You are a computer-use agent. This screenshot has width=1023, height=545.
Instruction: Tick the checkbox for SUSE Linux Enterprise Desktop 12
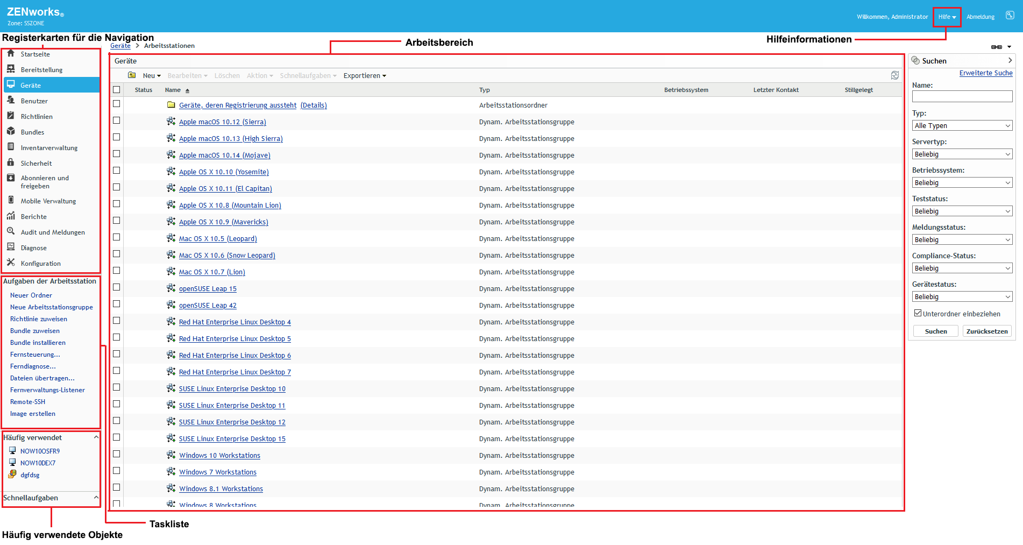click(x=117, y=421)
